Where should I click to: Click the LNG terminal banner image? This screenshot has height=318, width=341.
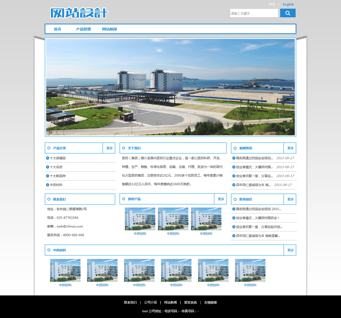[170, 87]
